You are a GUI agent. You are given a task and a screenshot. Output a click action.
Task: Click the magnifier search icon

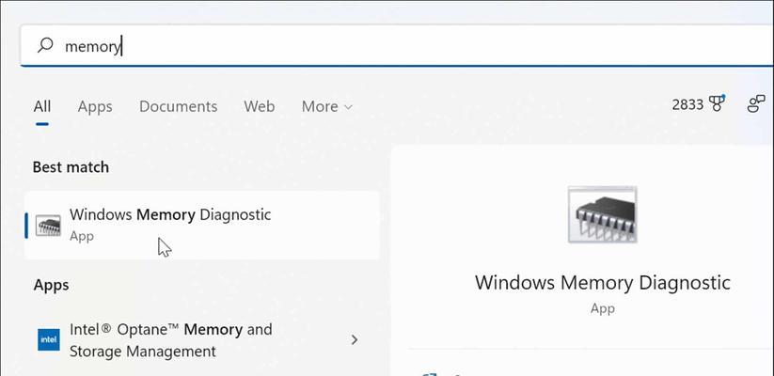45,45
